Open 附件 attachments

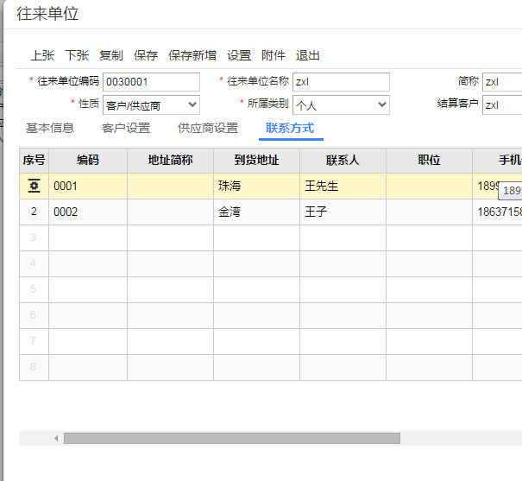[274, 55]
